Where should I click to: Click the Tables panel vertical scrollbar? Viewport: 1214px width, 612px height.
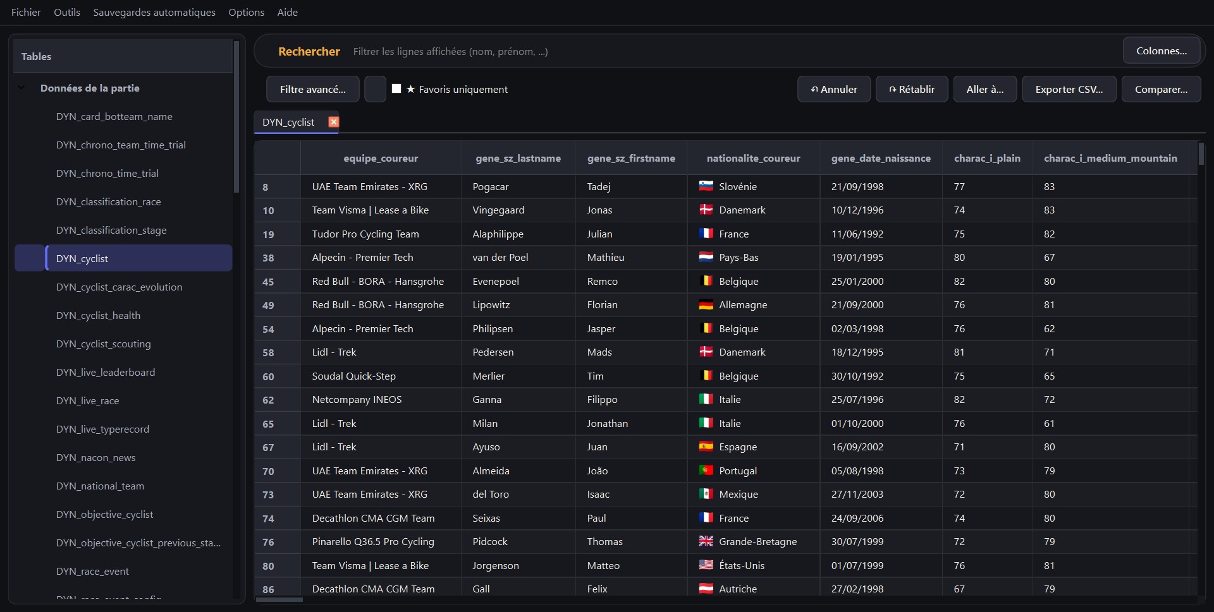pyautogui.click(x=236, y=117)
